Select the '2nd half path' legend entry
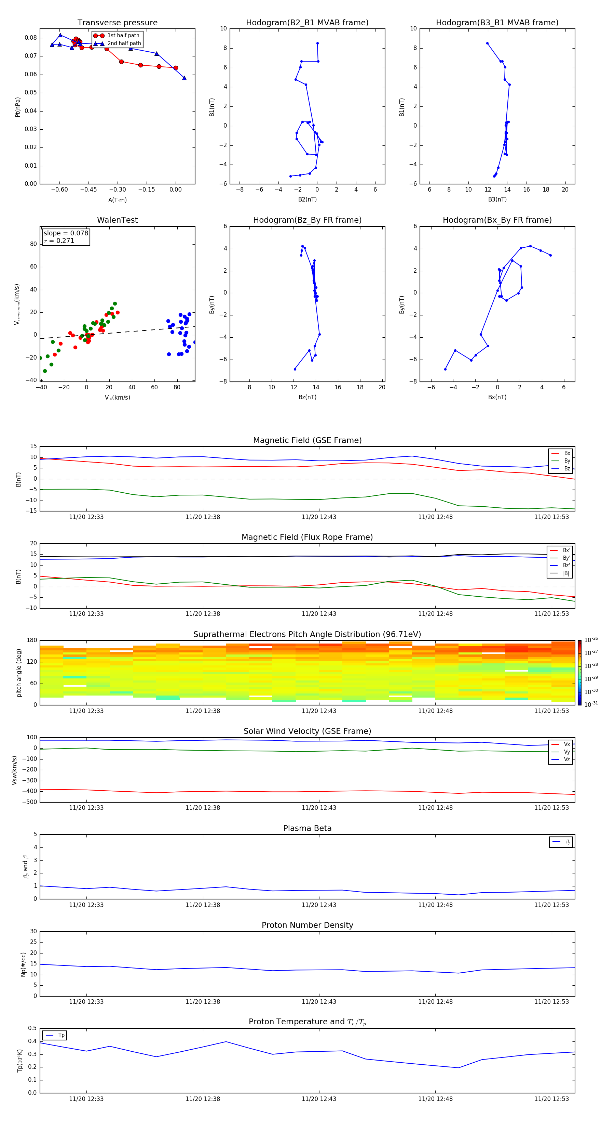615x1129 pixels. coord(118,43)
